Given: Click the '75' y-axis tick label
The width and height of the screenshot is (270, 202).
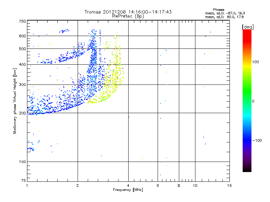Looking at the screenshot, I should pyautogui.click(x=24, y=180).
